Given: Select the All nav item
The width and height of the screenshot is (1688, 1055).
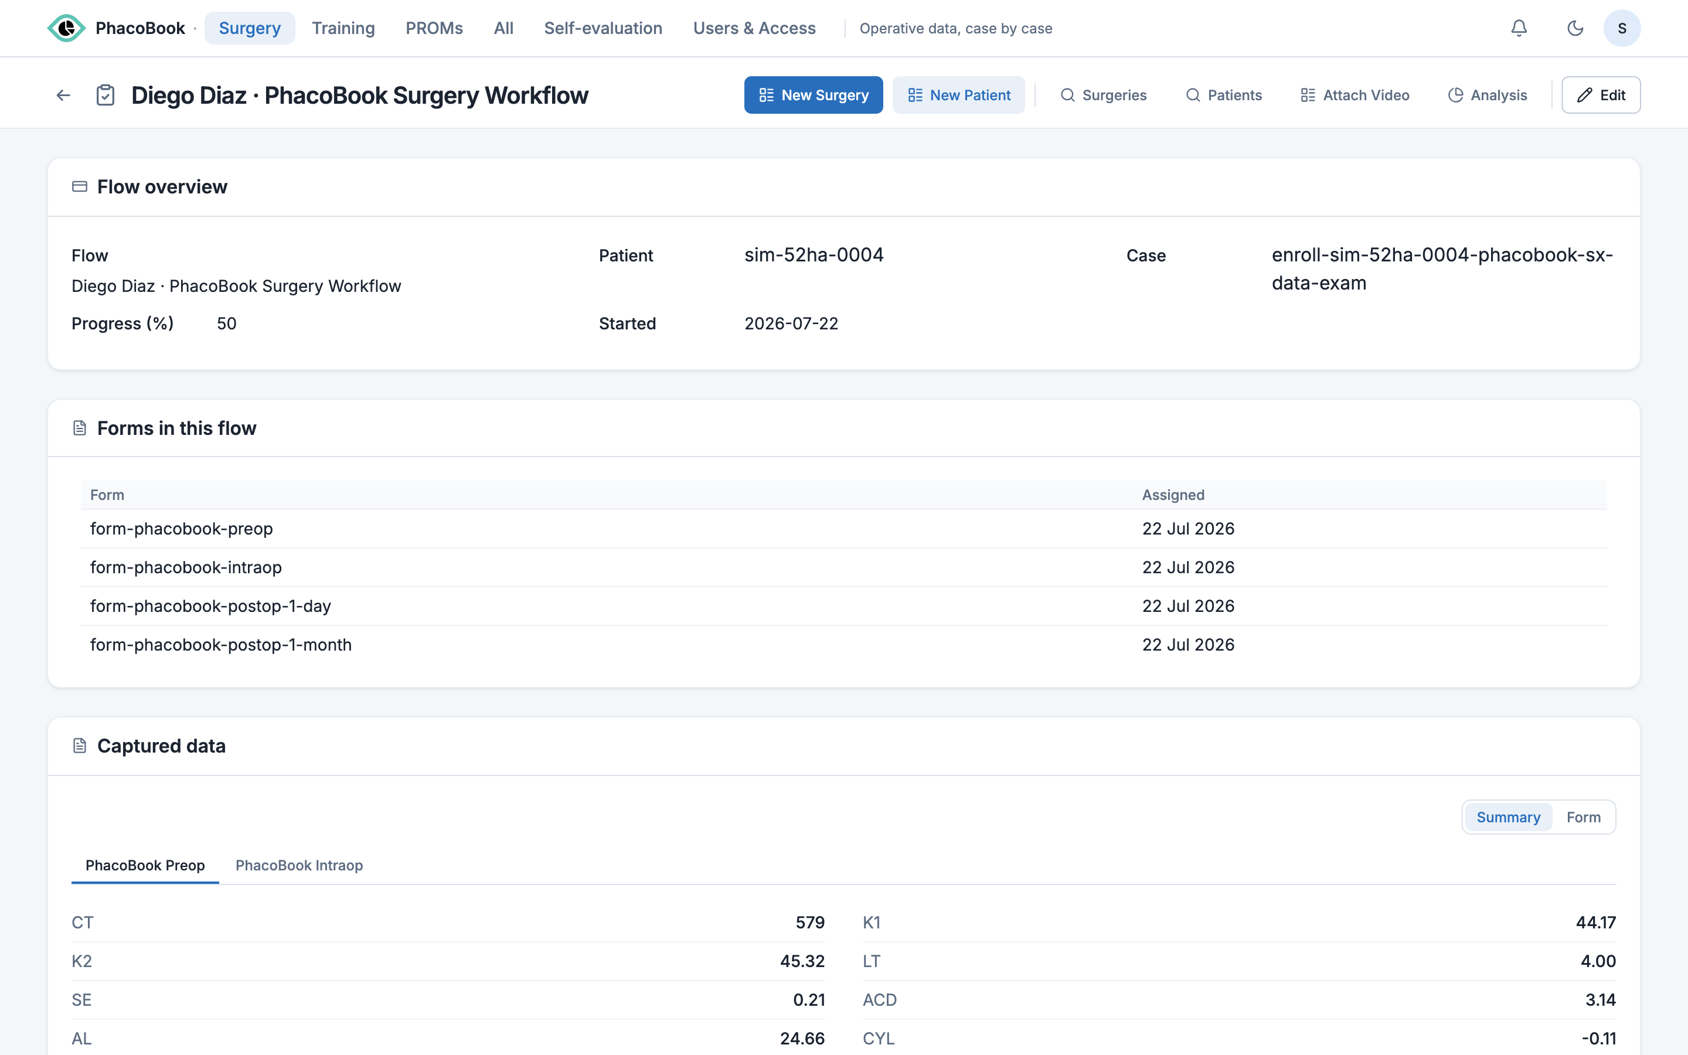Looking at the screenshot, I should pyautogui.click(x=503, y=28).
